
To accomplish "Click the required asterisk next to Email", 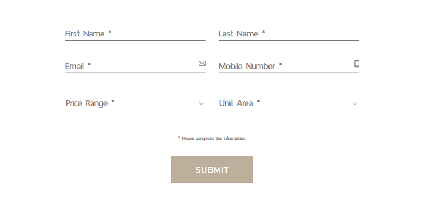I will [x=89, y=64].
